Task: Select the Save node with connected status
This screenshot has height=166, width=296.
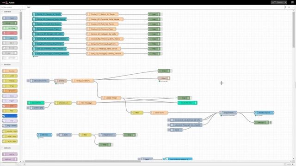Action: (164, 78)
